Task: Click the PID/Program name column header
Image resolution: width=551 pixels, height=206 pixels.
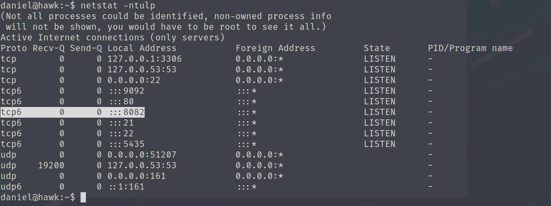Action: pos(470,48)
